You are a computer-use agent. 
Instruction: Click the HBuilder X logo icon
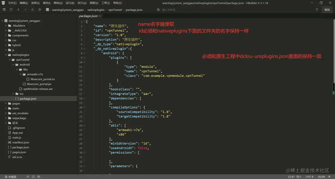tap(3, 3)
